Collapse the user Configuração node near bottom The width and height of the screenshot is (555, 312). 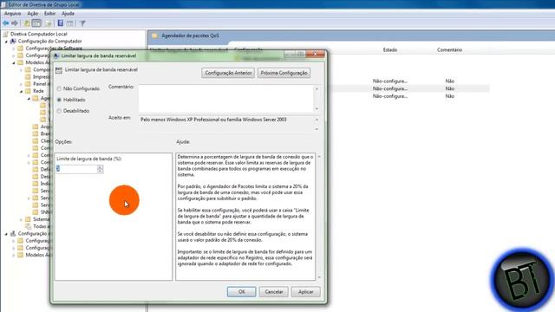pos(6,234)
